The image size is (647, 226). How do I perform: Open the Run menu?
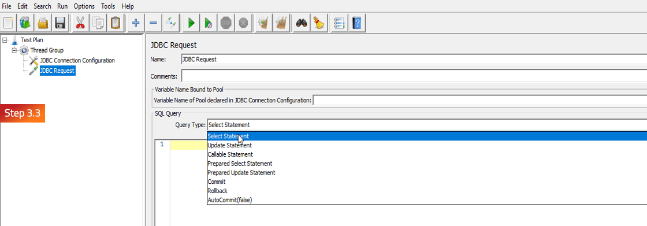pos(63,6)
